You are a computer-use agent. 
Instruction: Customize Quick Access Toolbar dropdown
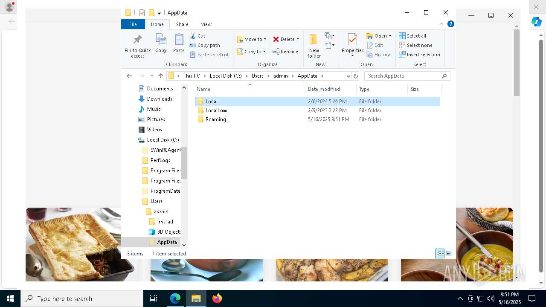tap(159, 13)
